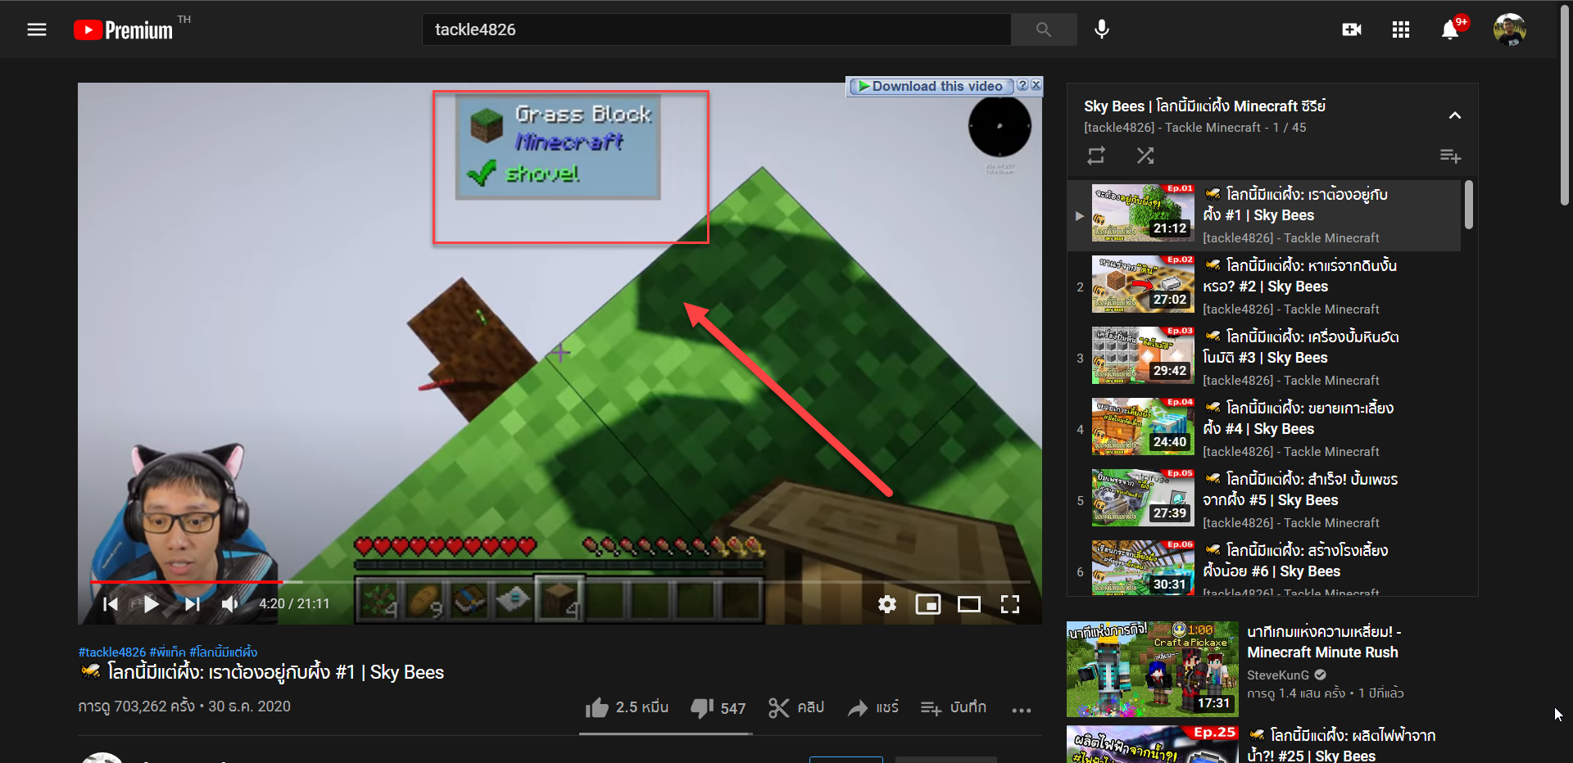
Task: Save the video with บันทึก button
Action: click(x=953, y=707)
